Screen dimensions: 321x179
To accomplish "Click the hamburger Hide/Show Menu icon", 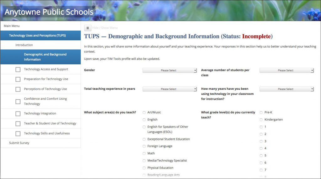I will click(88, 28).
